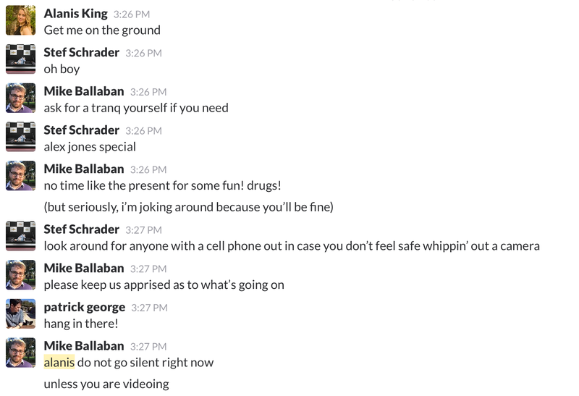This screenshot has width=579, height=396.
Task: Click the 3:26 PM timestamp on Alanis King's message
Action: [132, 14]
